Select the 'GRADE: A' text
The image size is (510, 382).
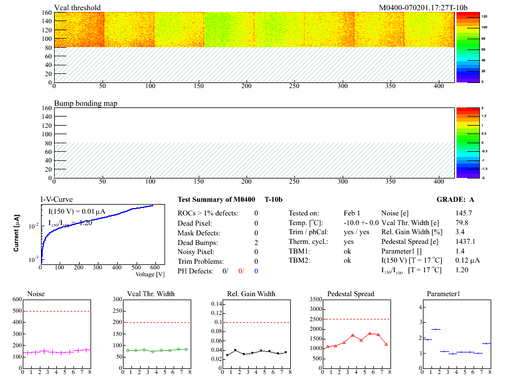pyautogui.click(x=455, y=200)
